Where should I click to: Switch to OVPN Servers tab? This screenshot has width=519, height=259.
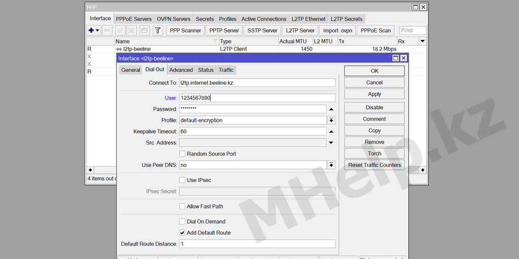click(x=173, y=19)
